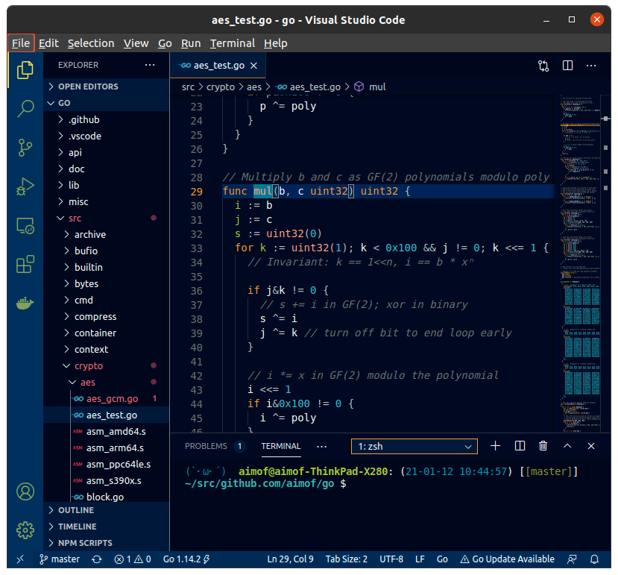Change the LF end of line sequence

pos(420,559)
